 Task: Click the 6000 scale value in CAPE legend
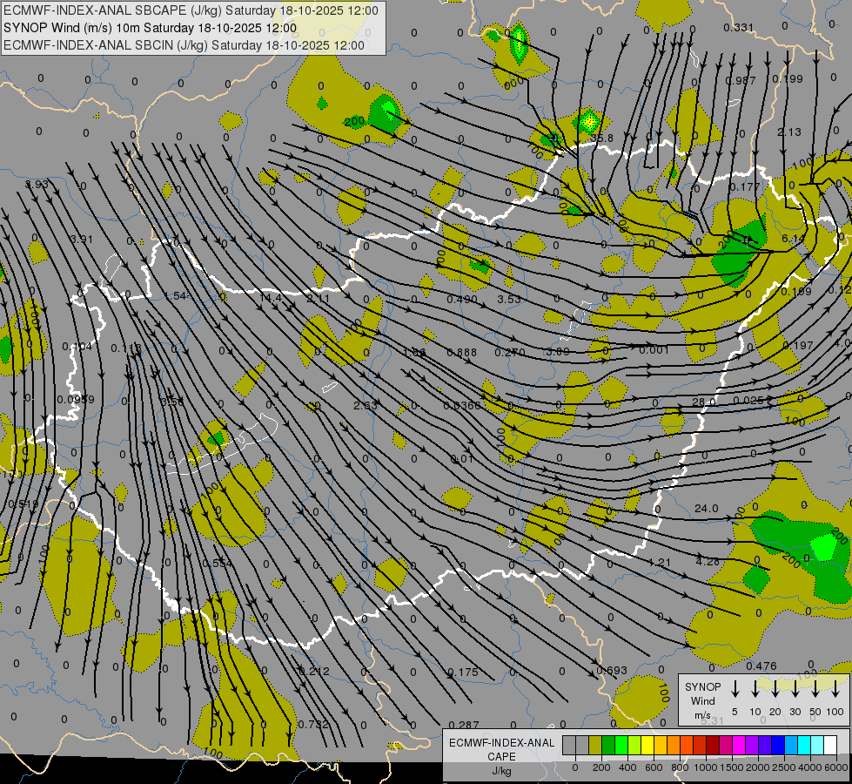tap(837, 767)
